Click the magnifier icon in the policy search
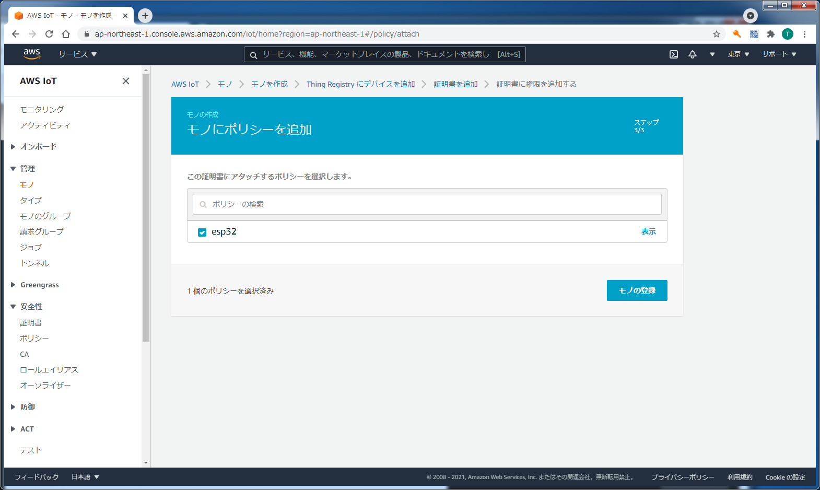The image size is (820, 490). coord(203,205)
